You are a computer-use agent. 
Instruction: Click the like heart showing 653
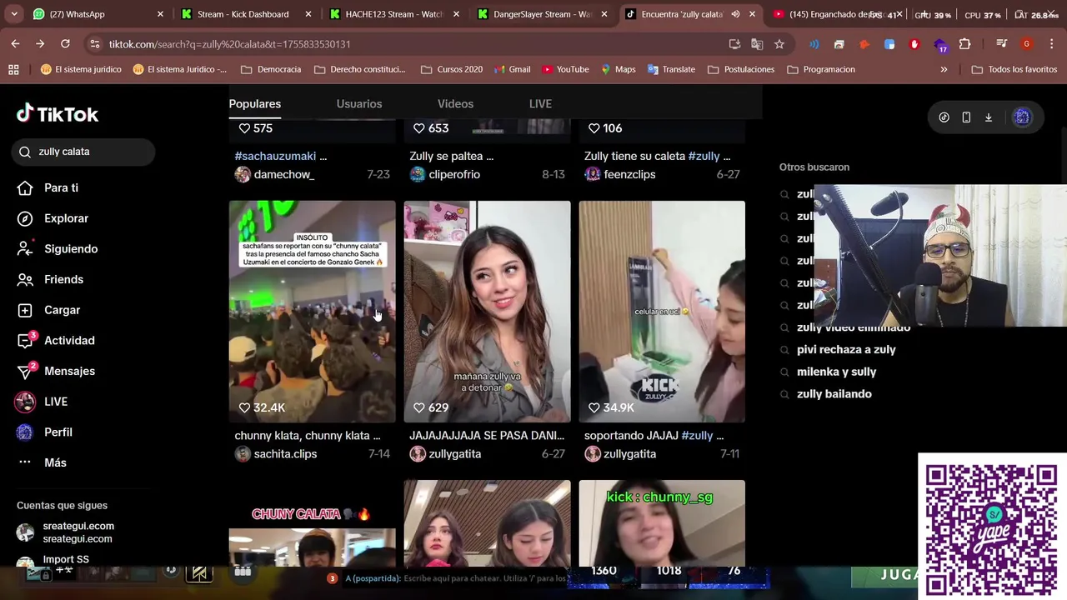point(419,128)
